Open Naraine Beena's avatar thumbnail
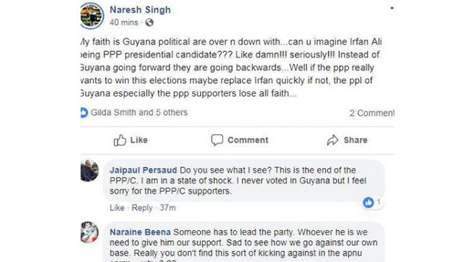This screenshot has height=262, width=475. click(x=89, y=232)
